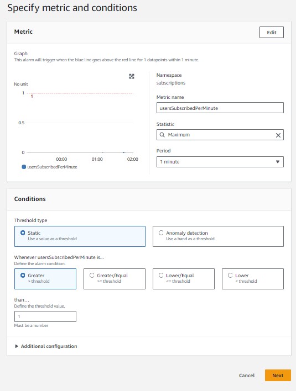Open the Statistic combo box
Screen dimensions: 296x391
pos(220,135)
